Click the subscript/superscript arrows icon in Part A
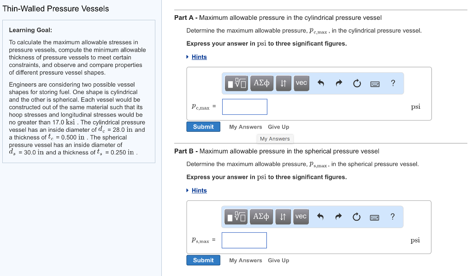The height and width of the screenshot is (276, 472). 284,83
